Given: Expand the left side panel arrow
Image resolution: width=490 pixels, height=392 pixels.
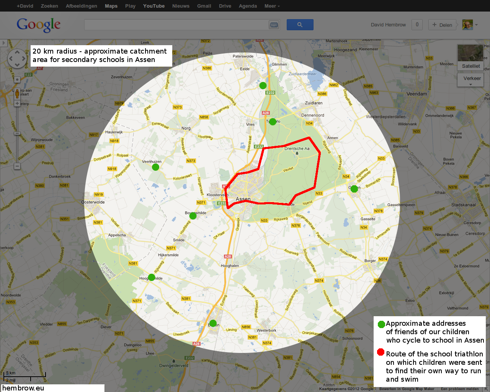Looking at the screenshot, I should pyautogui.click(x=3, y=43).
